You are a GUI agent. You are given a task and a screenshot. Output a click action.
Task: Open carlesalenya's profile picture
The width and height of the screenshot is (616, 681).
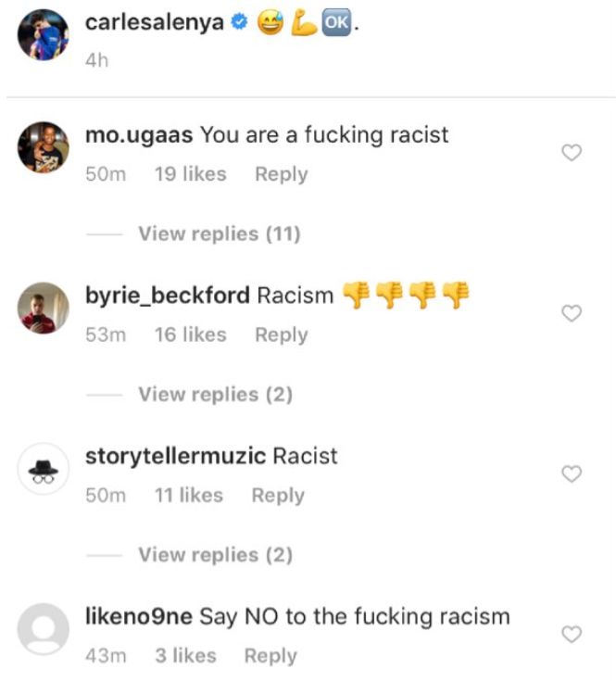click(x=43, y=35)
